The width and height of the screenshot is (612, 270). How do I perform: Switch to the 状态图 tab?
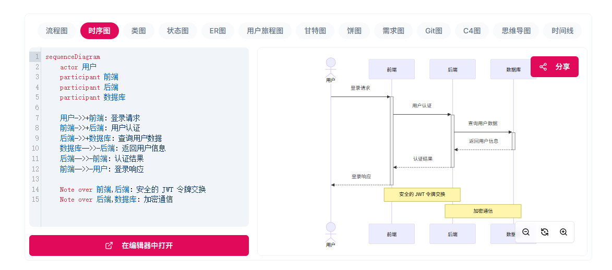[x=178, y=31]
